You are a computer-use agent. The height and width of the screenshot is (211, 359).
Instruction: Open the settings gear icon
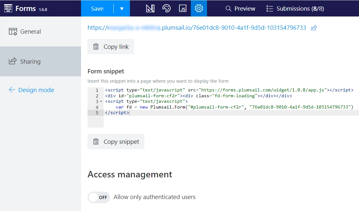click(x=199, y=8)
